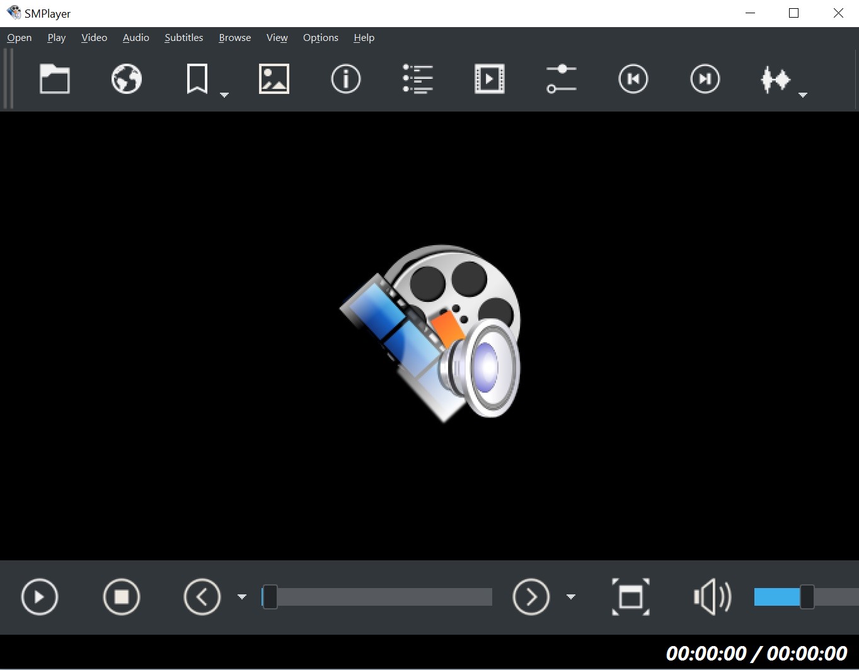Go to next track in toolbar
The image size is (859, 670).
pyautogui.click(x=705, y=79)
